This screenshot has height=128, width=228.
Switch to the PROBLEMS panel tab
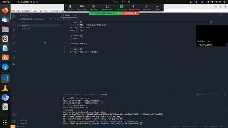(x=67, y=94)
